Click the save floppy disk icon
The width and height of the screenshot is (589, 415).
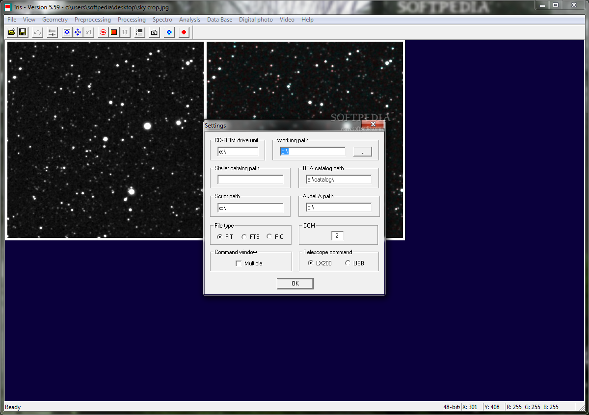coord(23,32)
